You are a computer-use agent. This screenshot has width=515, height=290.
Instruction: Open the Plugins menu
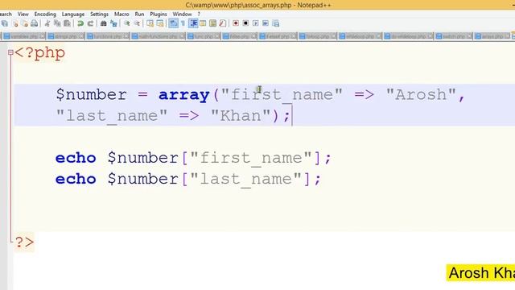[x=159, y=14]
